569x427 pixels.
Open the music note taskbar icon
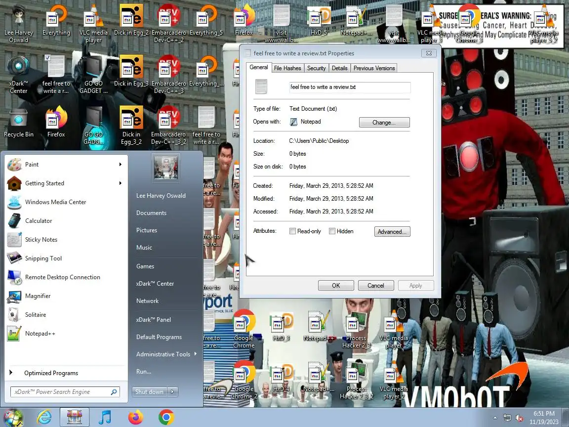[x=105, y=417]
